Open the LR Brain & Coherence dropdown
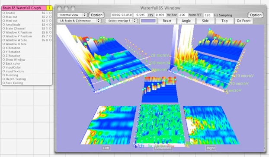The height and width of the screenshot is (157, 269). (79, 21)
